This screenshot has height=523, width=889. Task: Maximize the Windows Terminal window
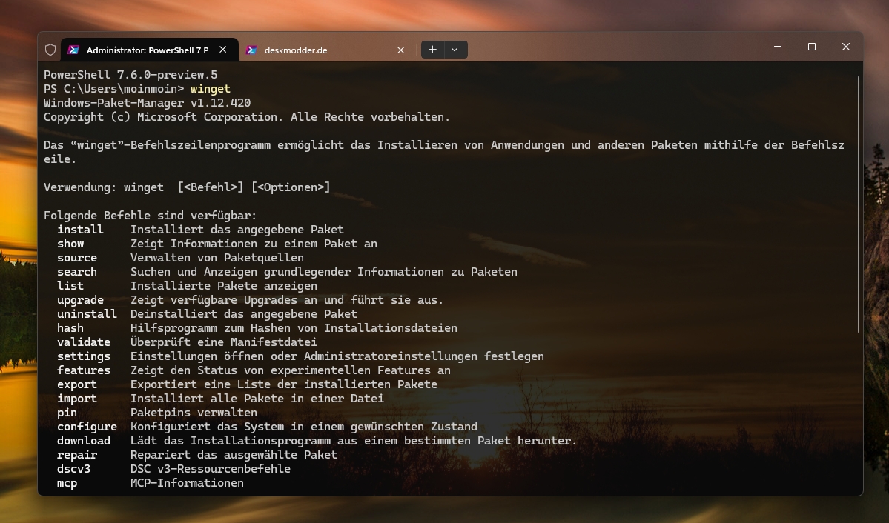point(812,47)
